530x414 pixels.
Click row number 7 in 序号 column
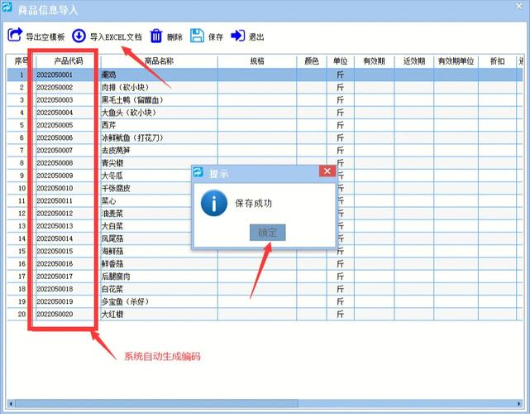[x=21, y=151]
